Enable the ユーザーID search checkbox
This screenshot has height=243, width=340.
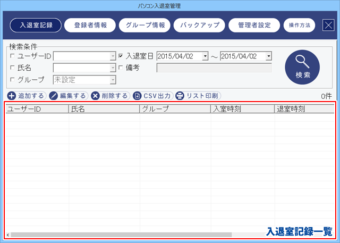click(13, 56)
